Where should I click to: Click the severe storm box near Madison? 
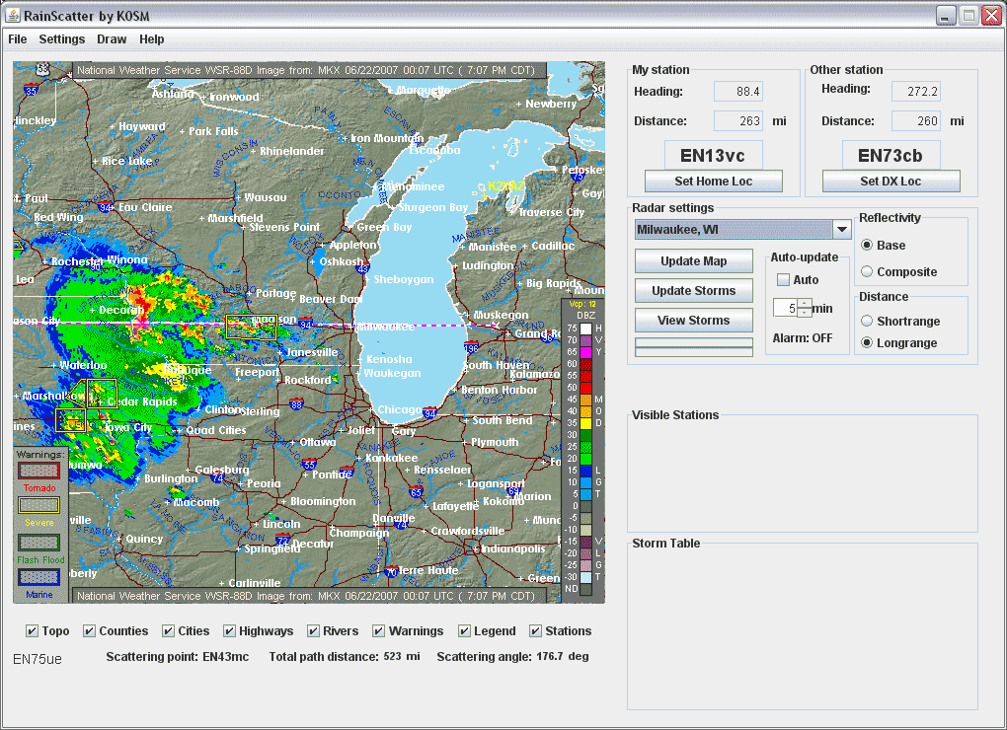(x=251, y=327)
